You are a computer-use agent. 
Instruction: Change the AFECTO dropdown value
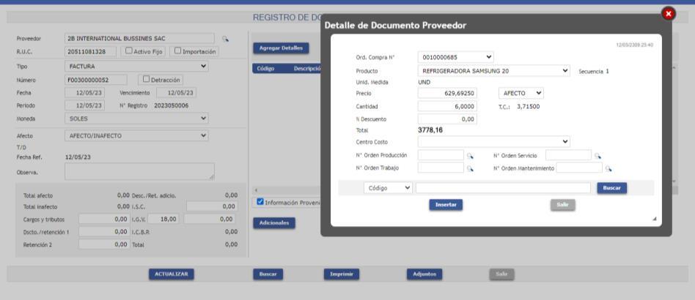tap(521, 94)
